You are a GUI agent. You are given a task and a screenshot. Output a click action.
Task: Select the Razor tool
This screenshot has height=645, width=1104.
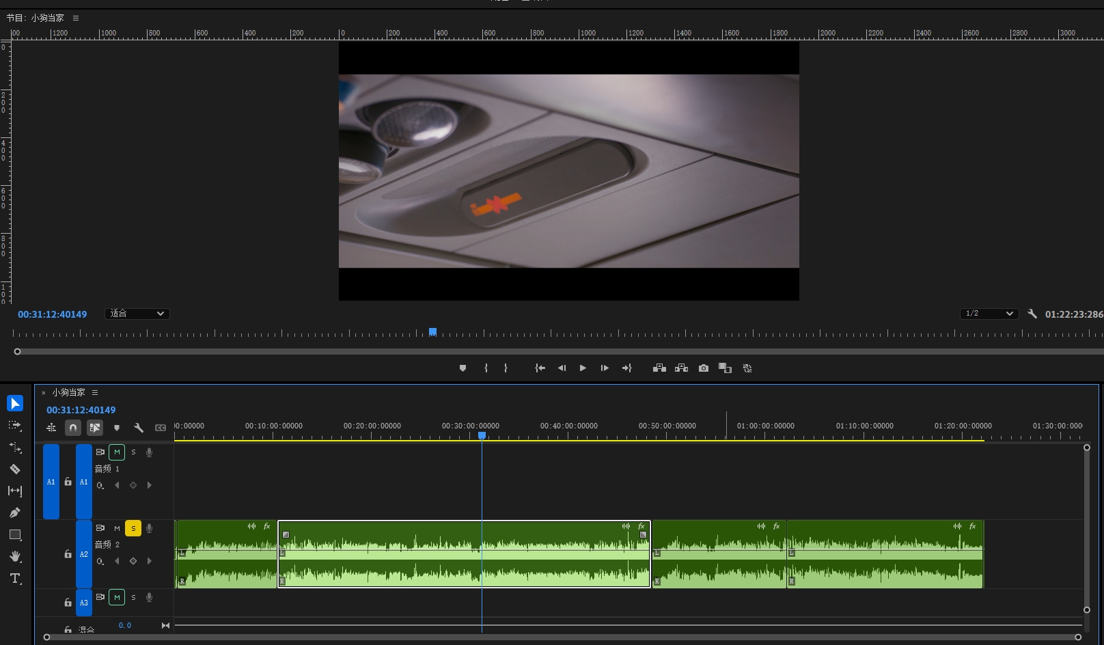coord(15,469)
